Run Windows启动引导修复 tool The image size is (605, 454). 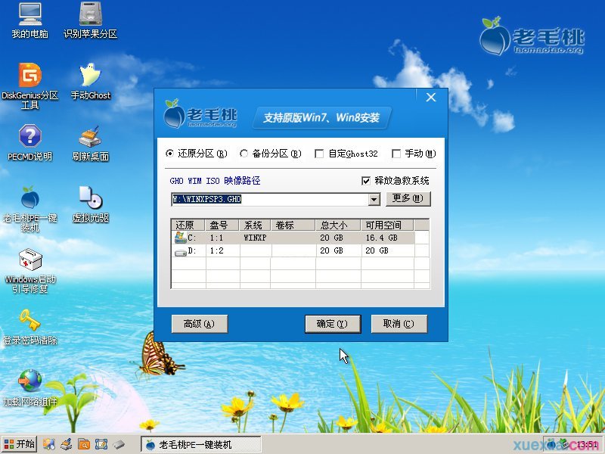tap(28, 266)
